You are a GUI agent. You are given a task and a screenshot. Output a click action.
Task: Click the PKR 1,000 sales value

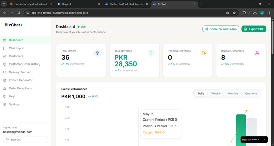point(73,96)
